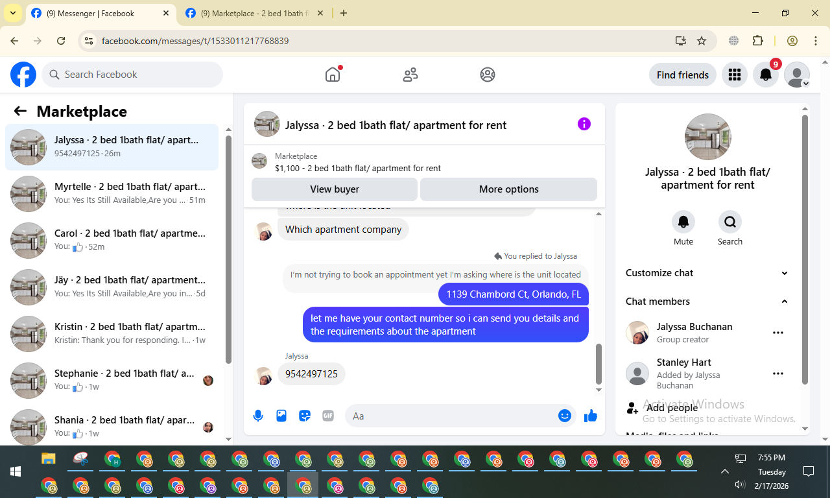Open the account profile avatar menu

797,75
